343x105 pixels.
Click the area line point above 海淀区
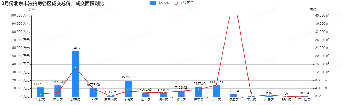[128, 91]
